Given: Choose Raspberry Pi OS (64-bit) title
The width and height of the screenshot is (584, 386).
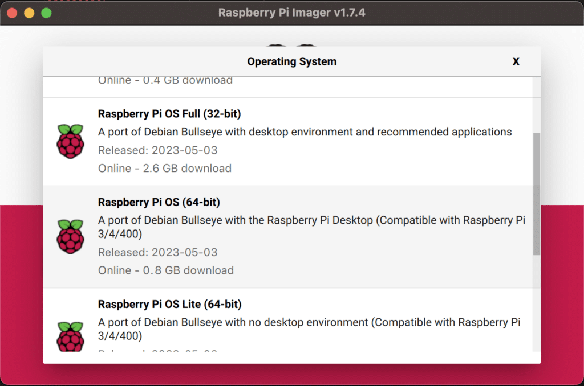Looking at the screenshot, I should point(159,202).
